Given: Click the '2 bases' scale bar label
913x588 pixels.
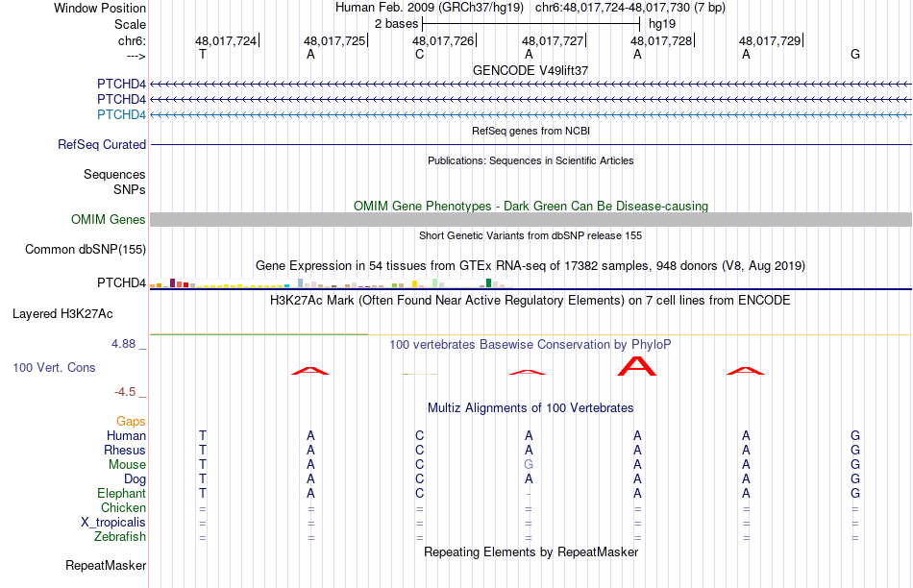Looking at the screenshot, I should click(x=396, y=24).
